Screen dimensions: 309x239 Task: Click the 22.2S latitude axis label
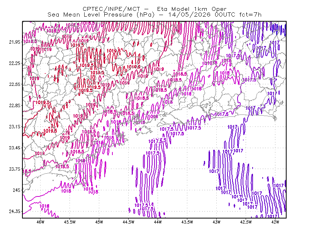15,63
